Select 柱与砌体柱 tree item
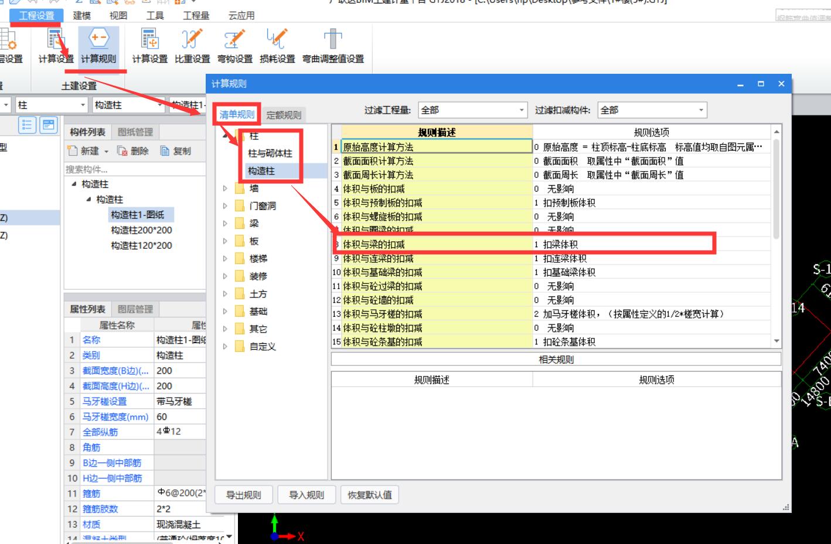Viewport: 831px width, 544px height. pos(270,153)
